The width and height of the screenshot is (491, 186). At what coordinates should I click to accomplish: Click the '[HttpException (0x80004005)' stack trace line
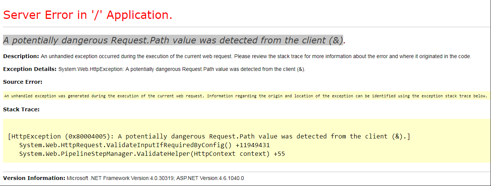pyautogui.click(x=60, y=136)
